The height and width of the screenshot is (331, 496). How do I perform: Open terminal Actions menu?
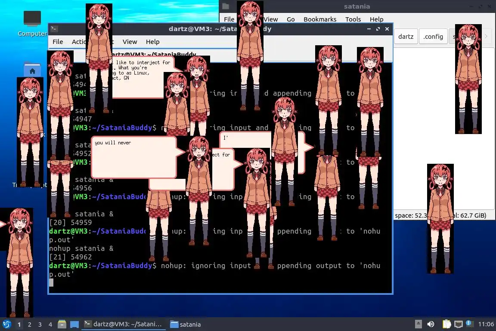78,41
